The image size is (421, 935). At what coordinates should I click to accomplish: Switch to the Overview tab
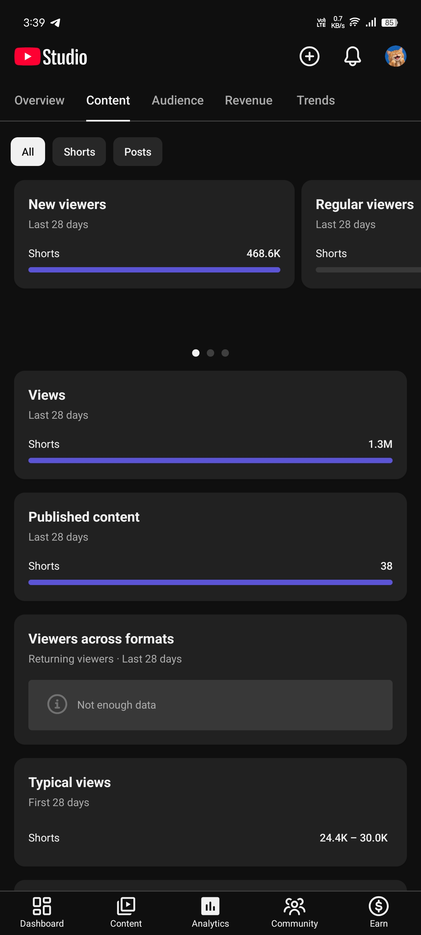(39, 100)
